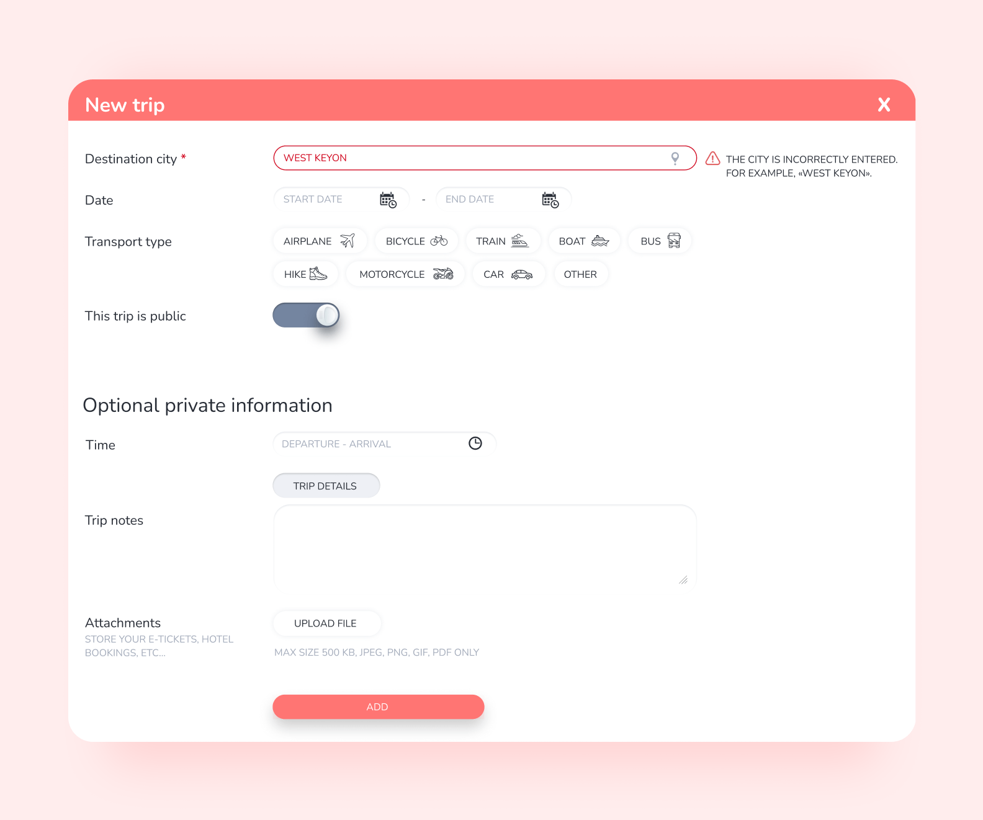Choose Bicycle as transport type
Image resolution: width=983 pixels, height=820 pixels.
pos(416,241)
